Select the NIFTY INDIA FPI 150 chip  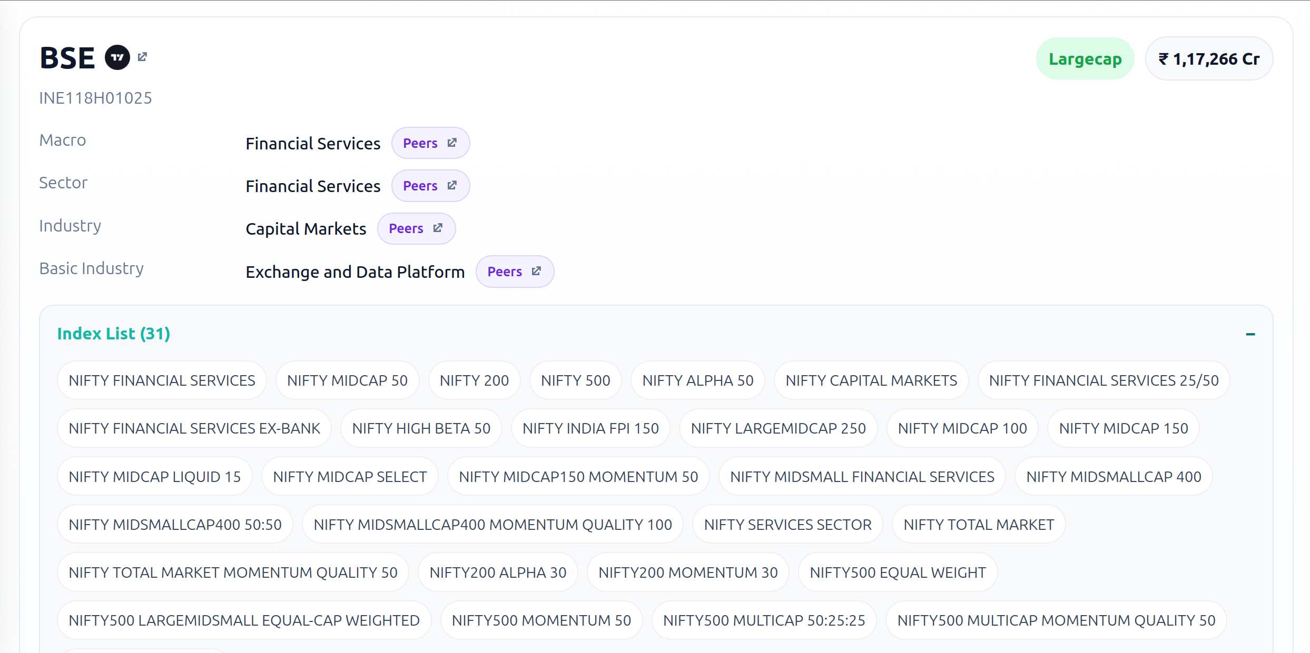(591, 428)
